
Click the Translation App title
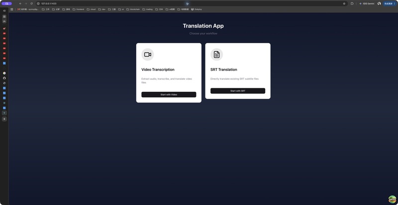[203, 26]
